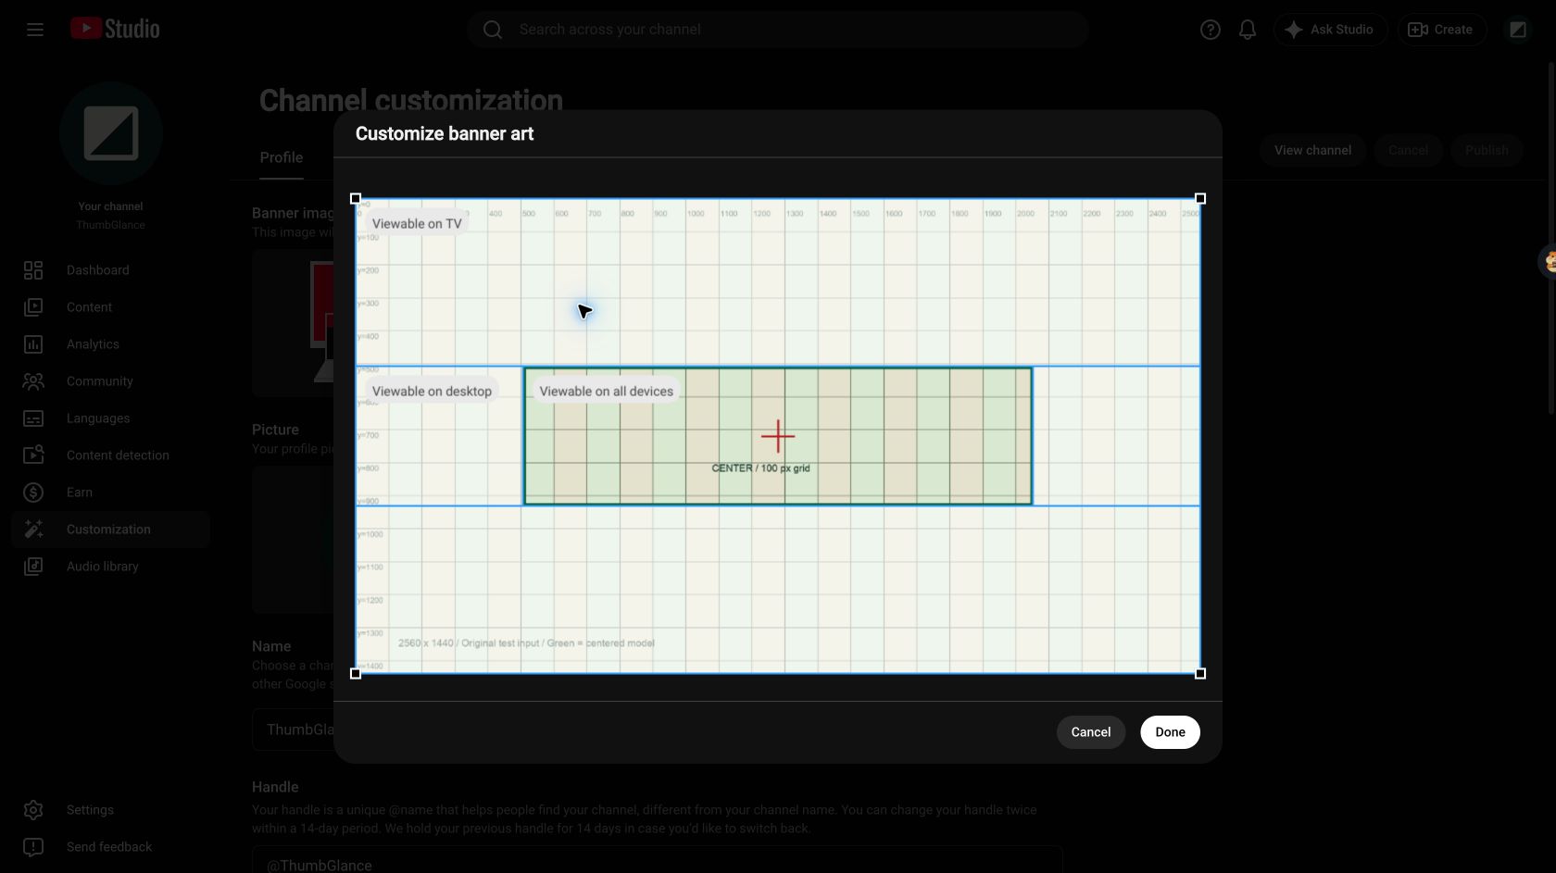This screenshot has width=1556, height=873.
Task: Go to Dashboard in sidebar
Action: tap(111, 270)
